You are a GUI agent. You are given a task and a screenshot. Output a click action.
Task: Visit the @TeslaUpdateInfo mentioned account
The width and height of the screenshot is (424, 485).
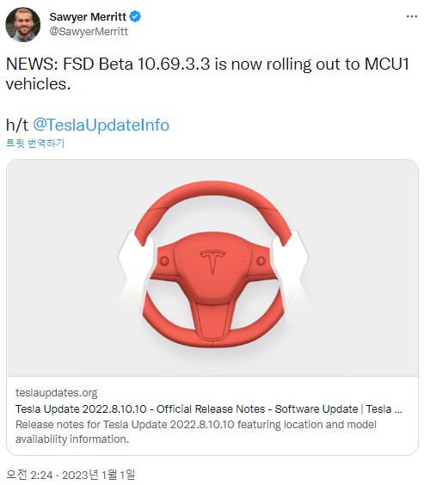coord(101,125)
